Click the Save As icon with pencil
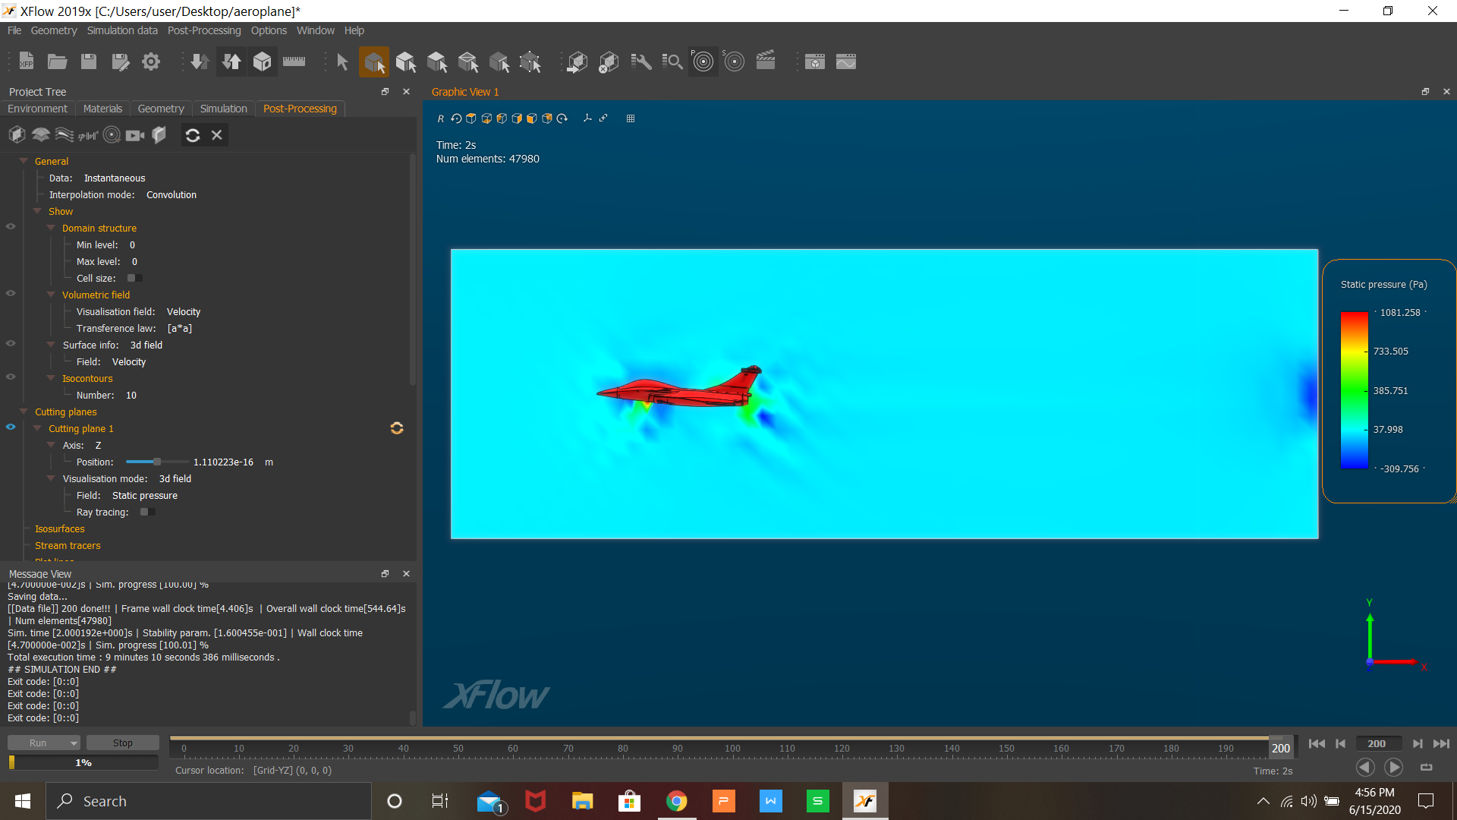The height and width of the screenshot is (820, 1457). coord(120,61)
